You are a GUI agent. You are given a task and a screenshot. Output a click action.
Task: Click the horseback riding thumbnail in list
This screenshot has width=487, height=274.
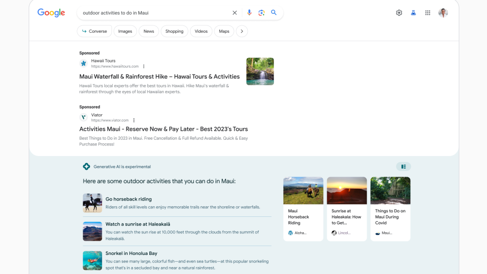[x=92, y=203]
